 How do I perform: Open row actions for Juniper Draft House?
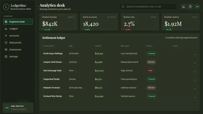click(x=195, y=63)
